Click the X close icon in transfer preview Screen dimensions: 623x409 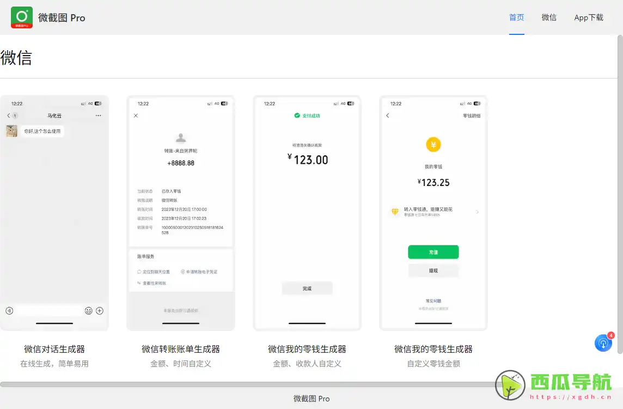[x=136, y=116]
